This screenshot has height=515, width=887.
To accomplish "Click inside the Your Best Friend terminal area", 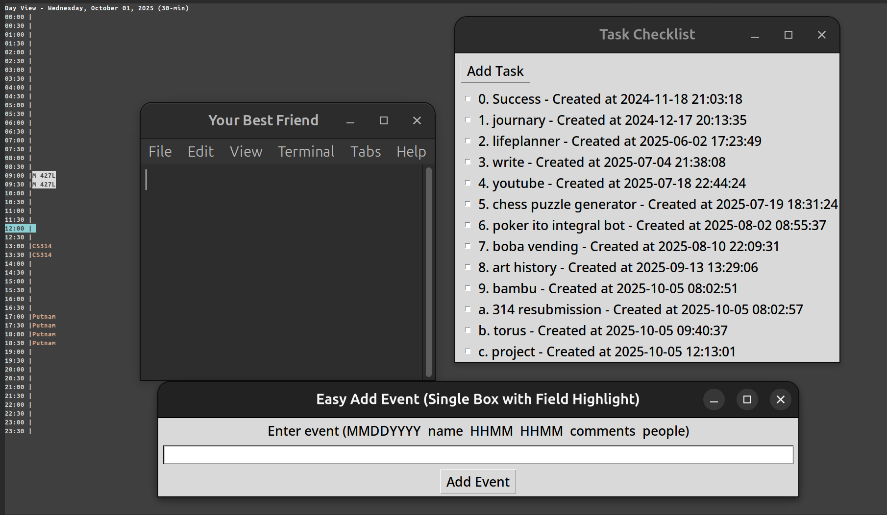I will 282,272.
